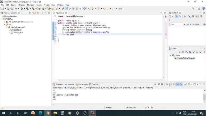Toggle Scroll Lock in Console toolbar
The width and height of the screenshot is (206, 116).
coord(170,84)
